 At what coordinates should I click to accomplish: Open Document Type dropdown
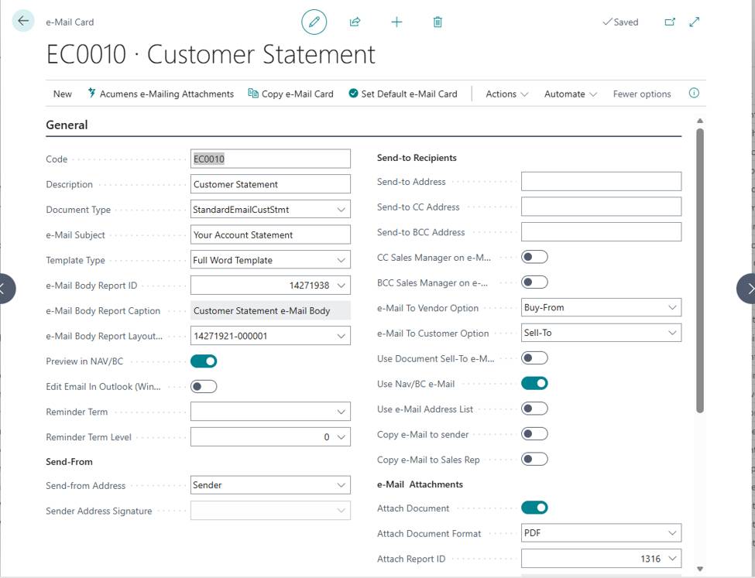(341, 210)
